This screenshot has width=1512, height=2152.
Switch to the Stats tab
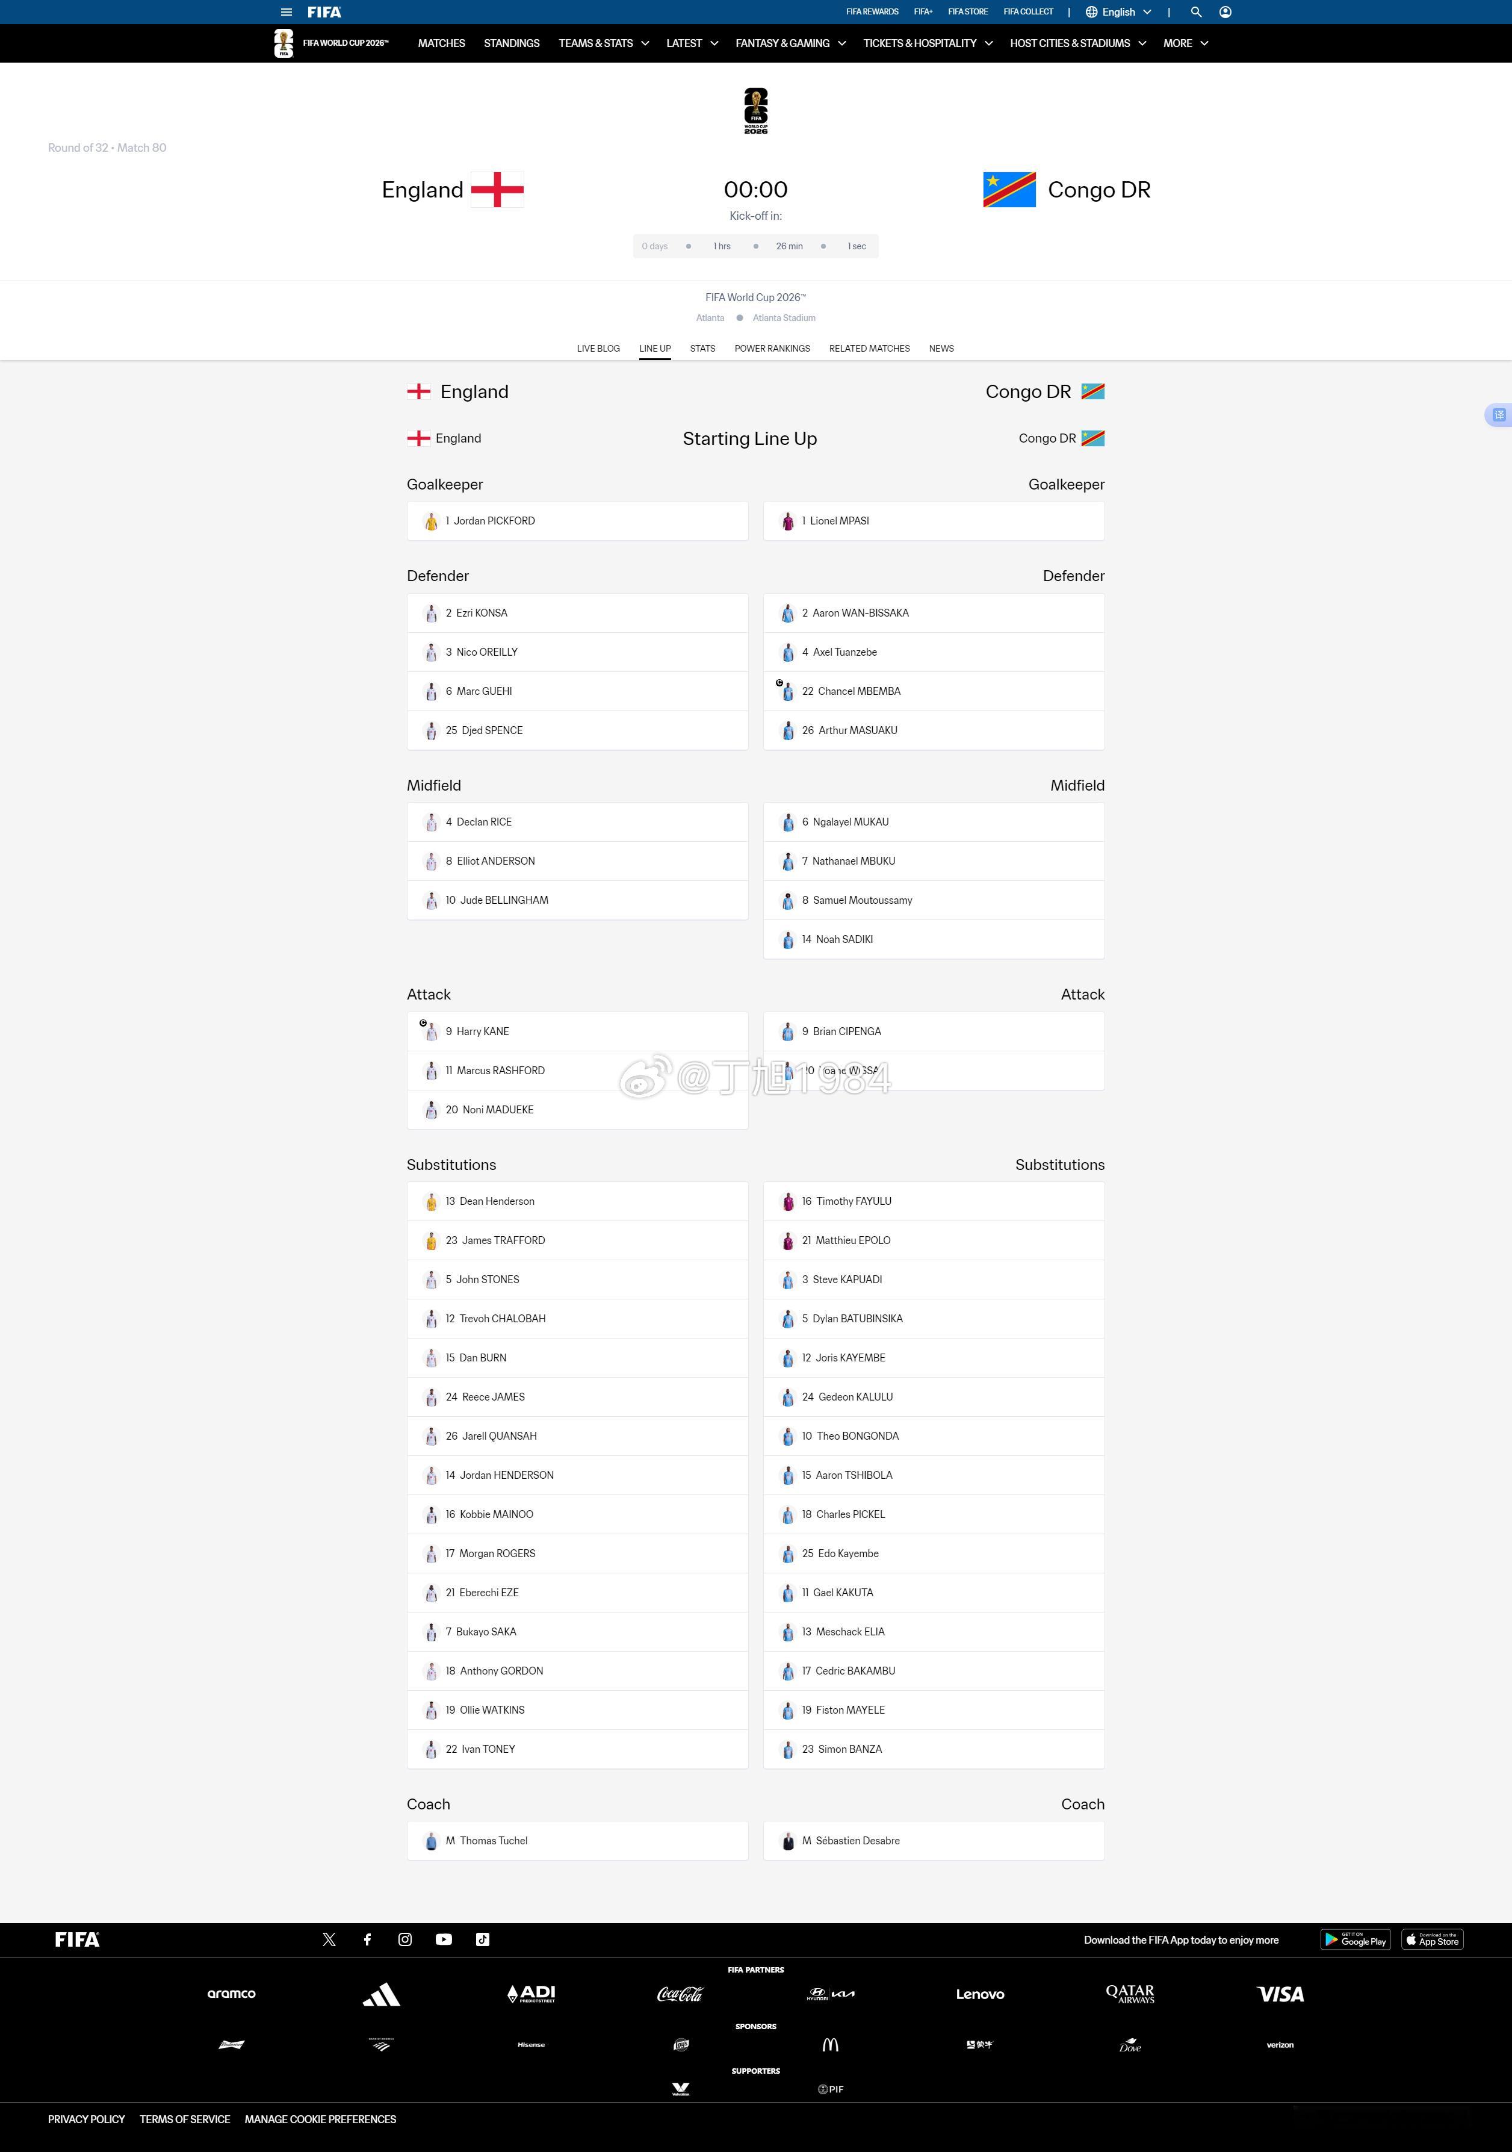(x=702, y=349)
